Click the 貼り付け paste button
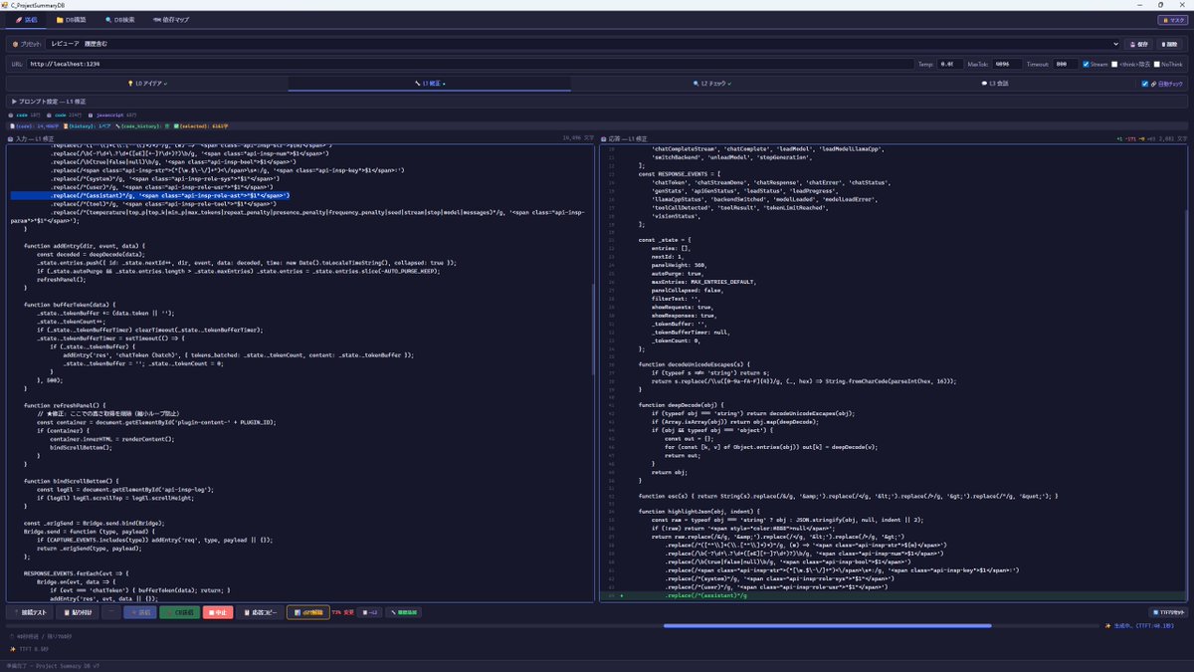 pyautogui.click(x=75, y=612)
